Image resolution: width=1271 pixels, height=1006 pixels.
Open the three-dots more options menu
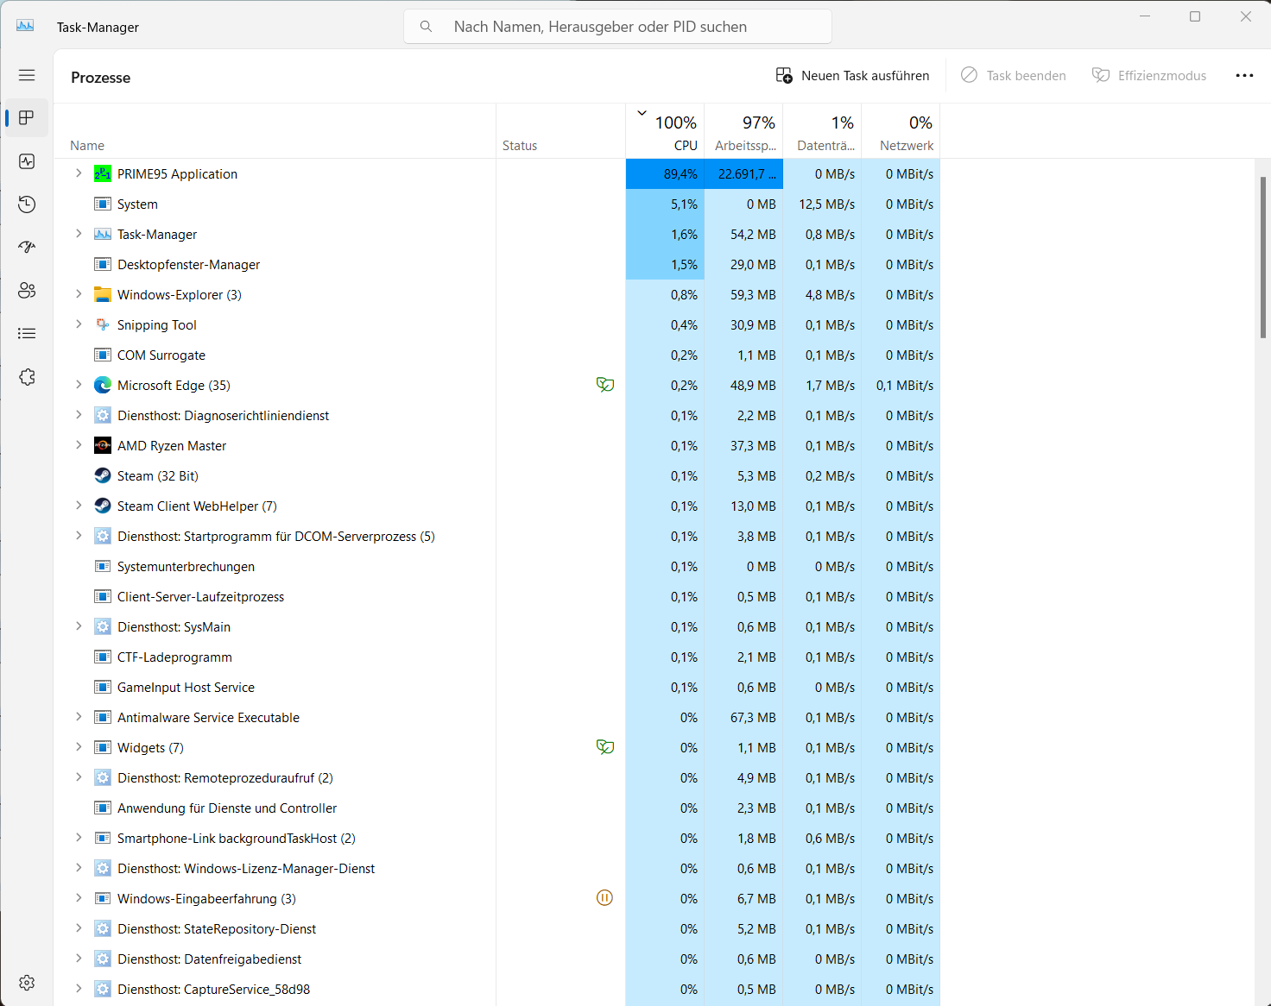[1244, 76]
